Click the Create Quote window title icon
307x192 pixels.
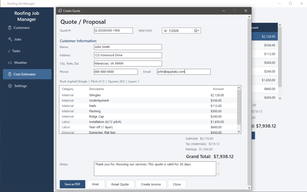pyautogui.click(x=60, y=11)
